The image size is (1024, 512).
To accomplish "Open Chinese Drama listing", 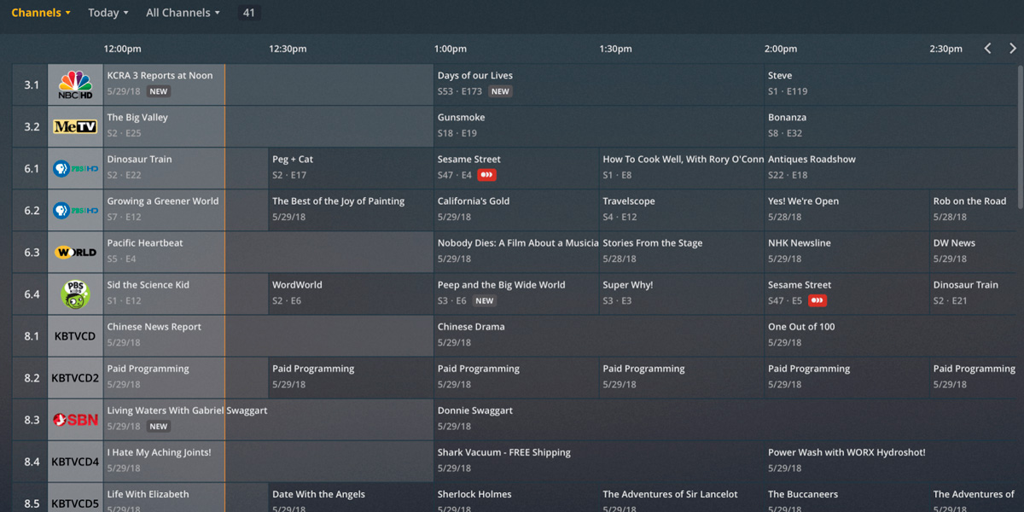I will click(598, 335).
